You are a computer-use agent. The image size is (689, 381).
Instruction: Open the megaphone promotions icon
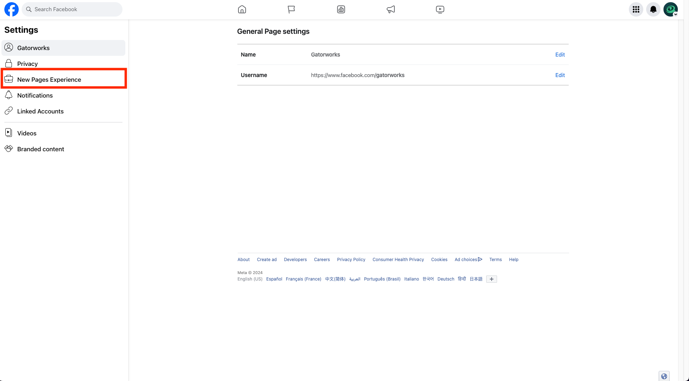tap(391, 9)
